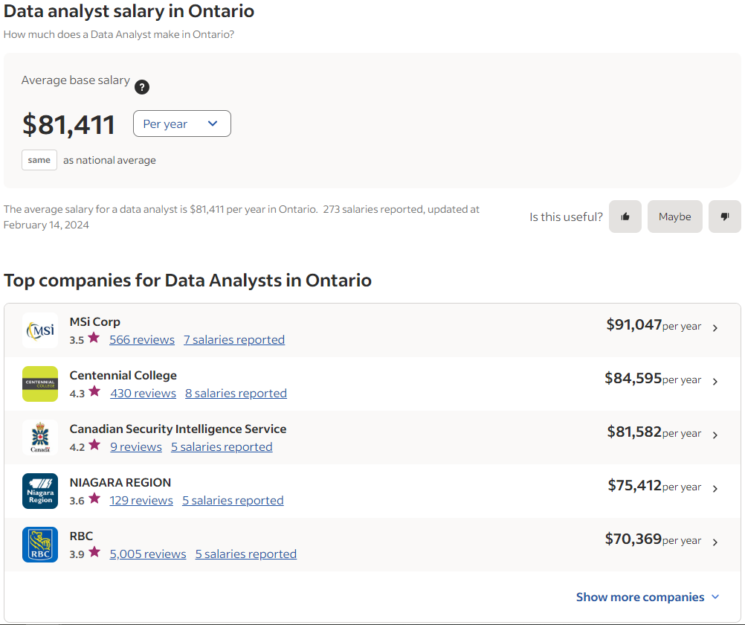Image resolution: width=745 pixels, height=625 pixels.
Task: Open the RBC company logo
Action: point(40,545)
